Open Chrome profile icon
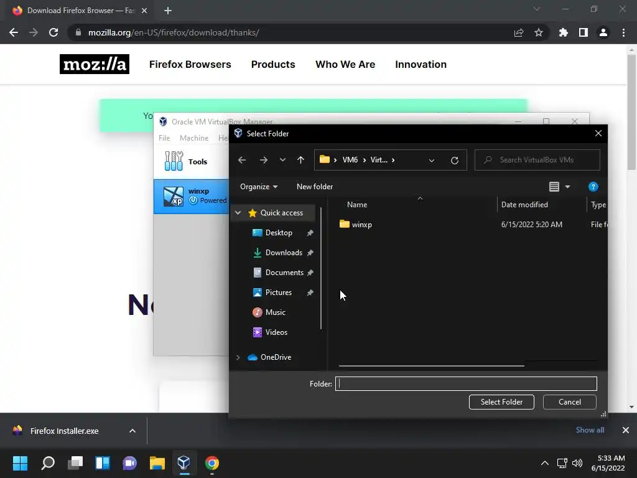Viewport: 637px width, 478px height. 603,32
